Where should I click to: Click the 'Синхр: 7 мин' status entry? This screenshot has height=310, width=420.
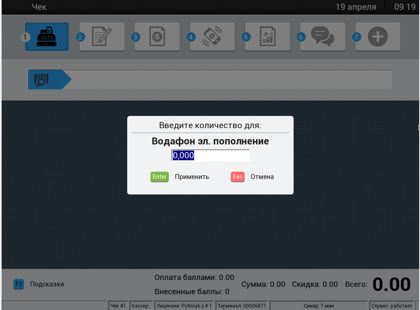pos(319,306)
